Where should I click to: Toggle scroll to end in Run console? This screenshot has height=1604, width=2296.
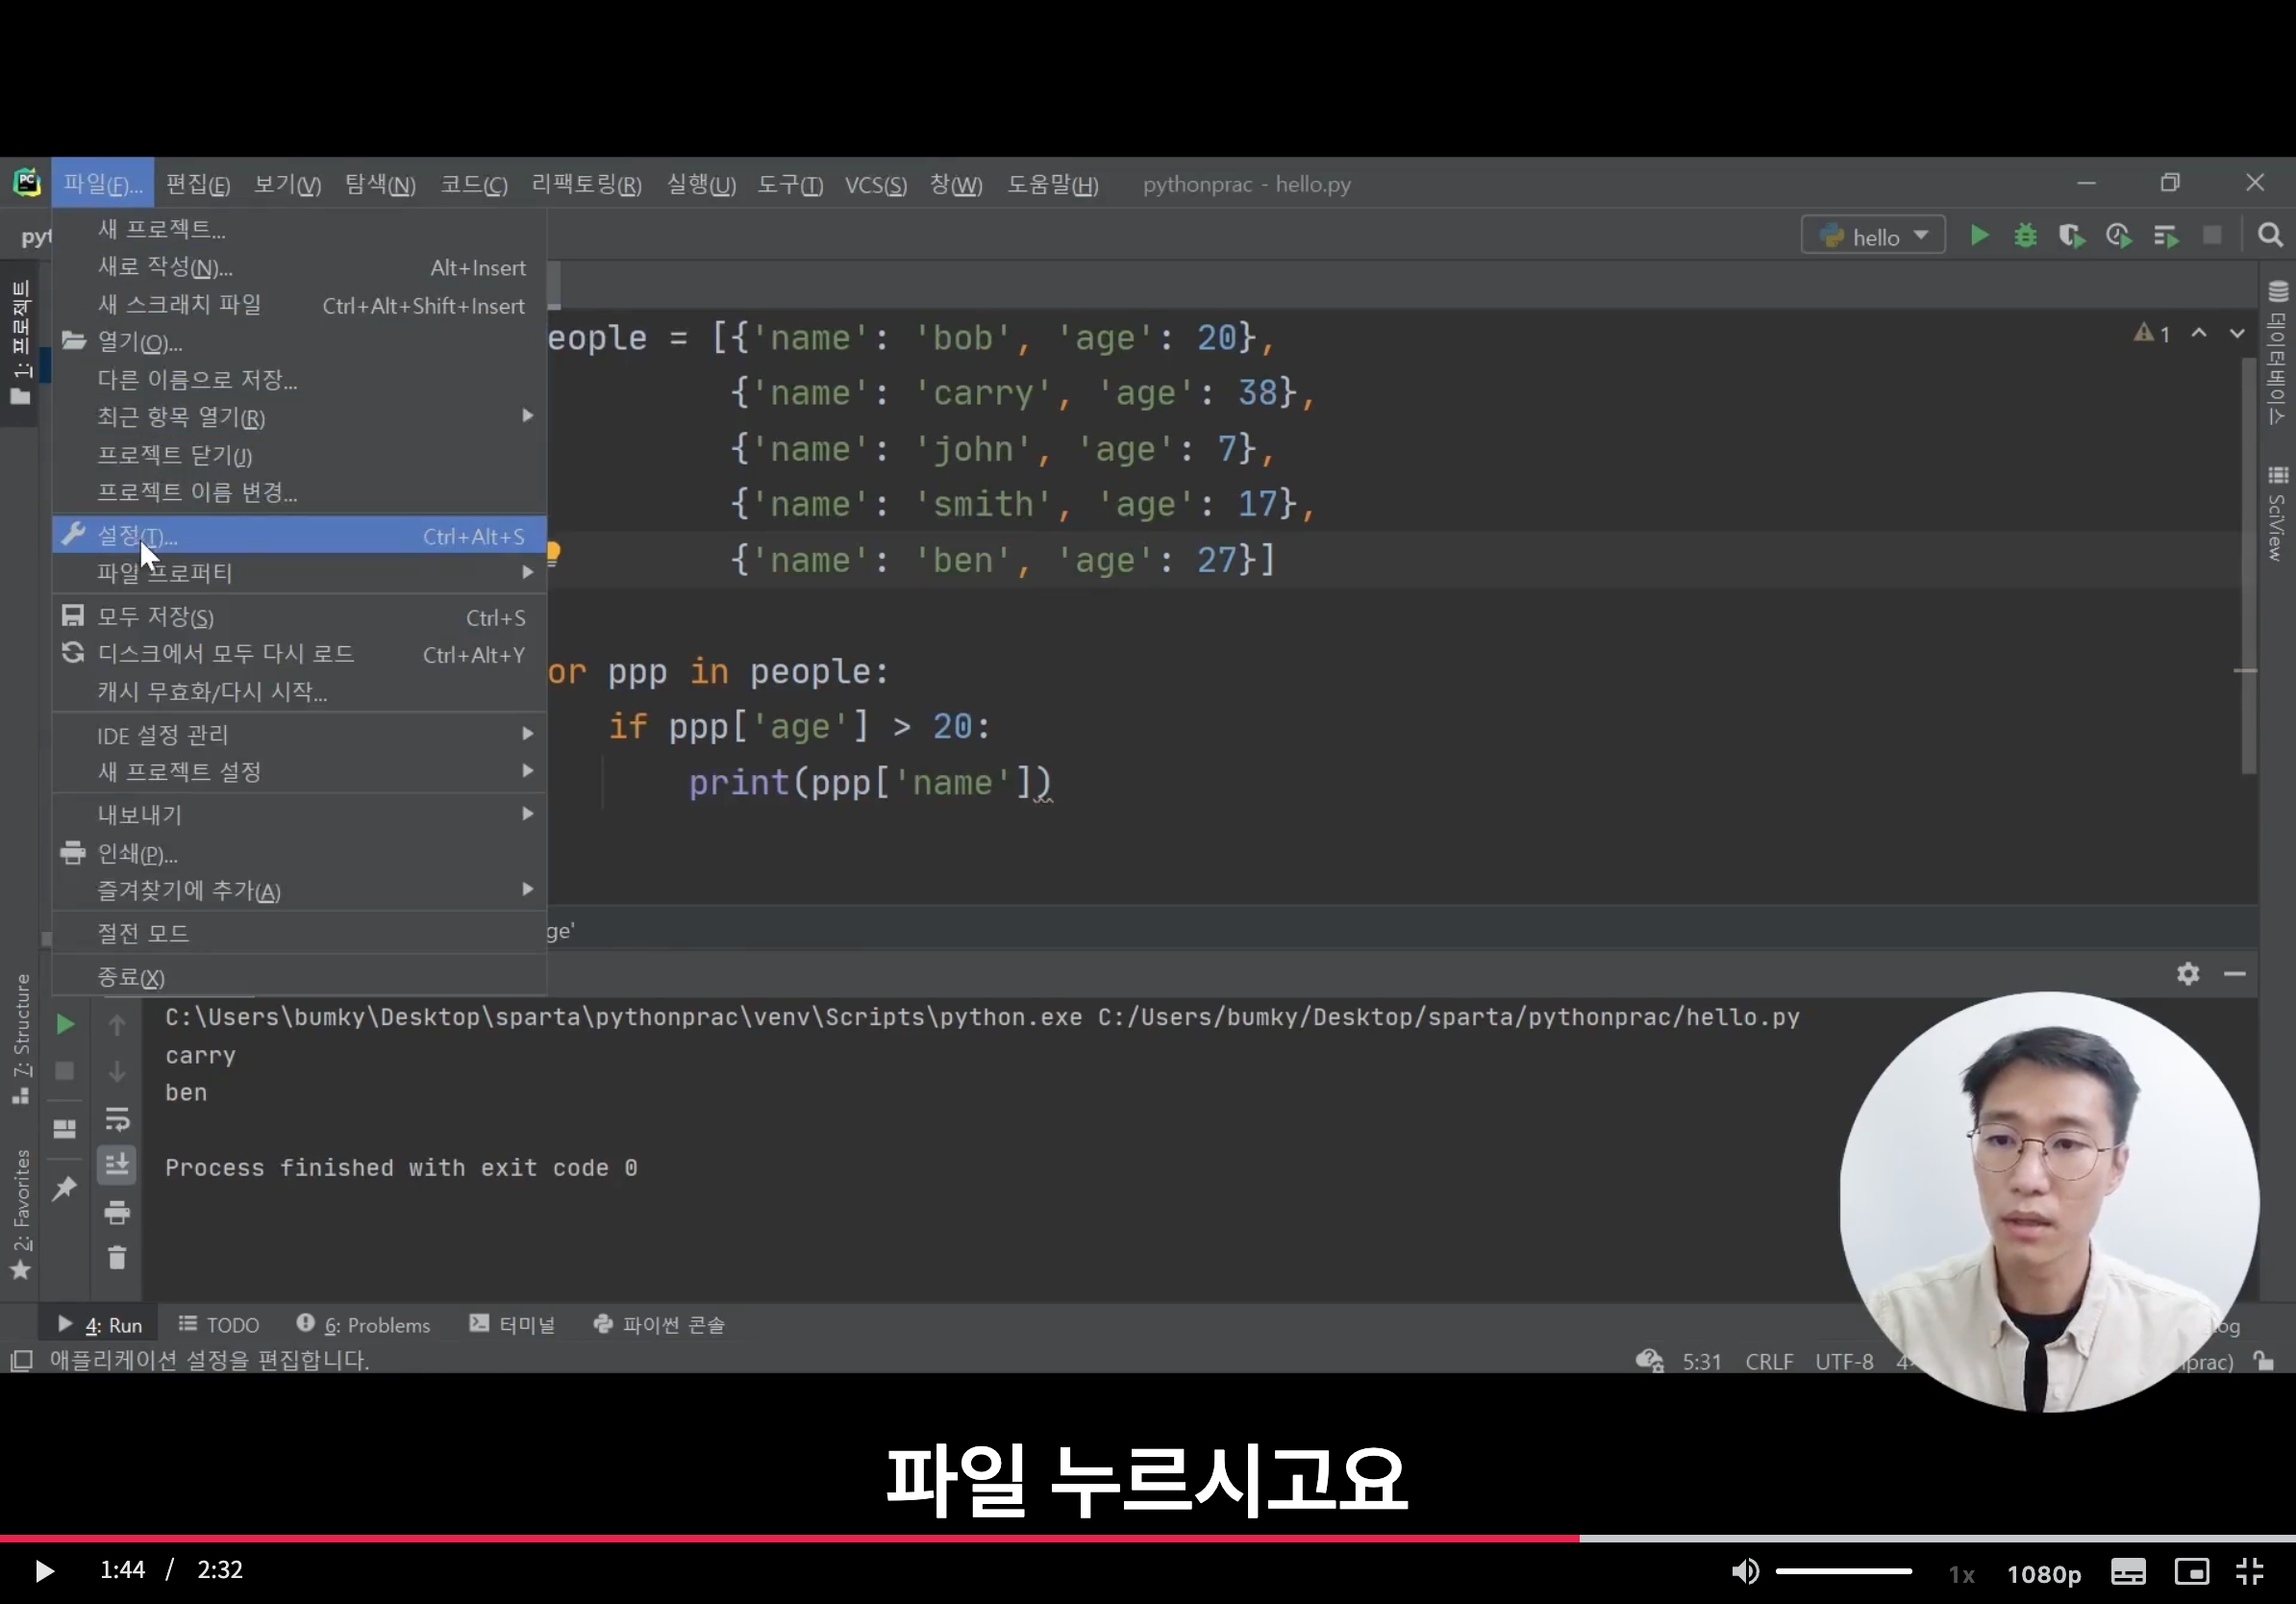tap(117, 1164)
